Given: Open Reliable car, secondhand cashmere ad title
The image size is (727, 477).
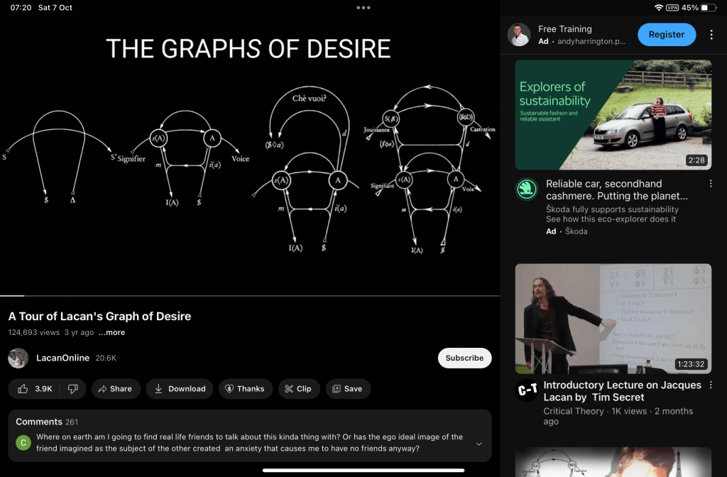Looking at the screenshot, I should pos(617,190).
